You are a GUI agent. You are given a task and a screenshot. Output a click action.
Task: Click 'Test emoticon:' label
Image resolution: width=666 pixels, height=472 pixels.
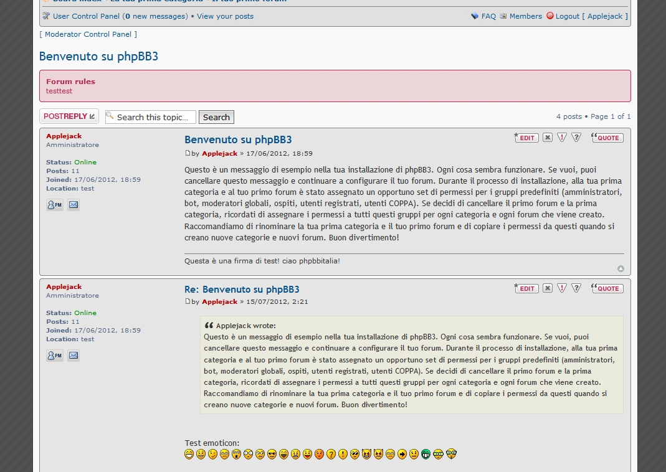click(x=212, y=443)
